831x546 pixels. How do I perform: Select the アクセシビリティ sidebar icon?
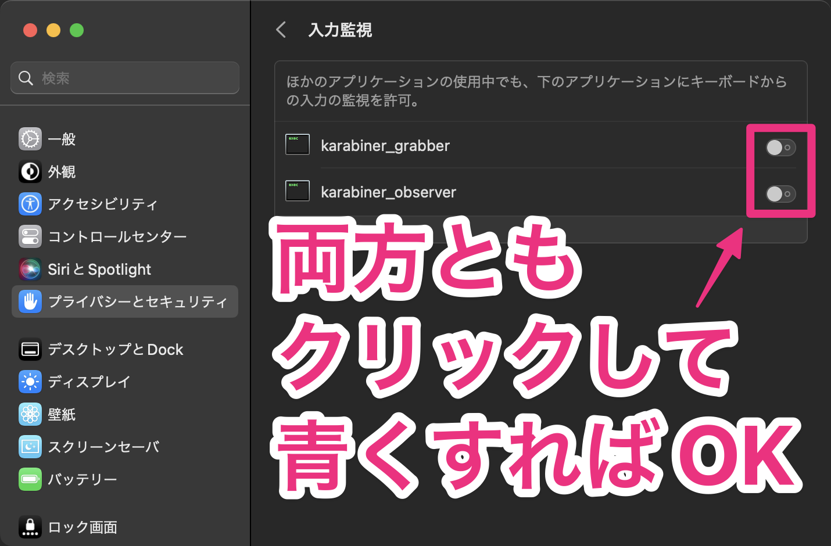(30, 204)
